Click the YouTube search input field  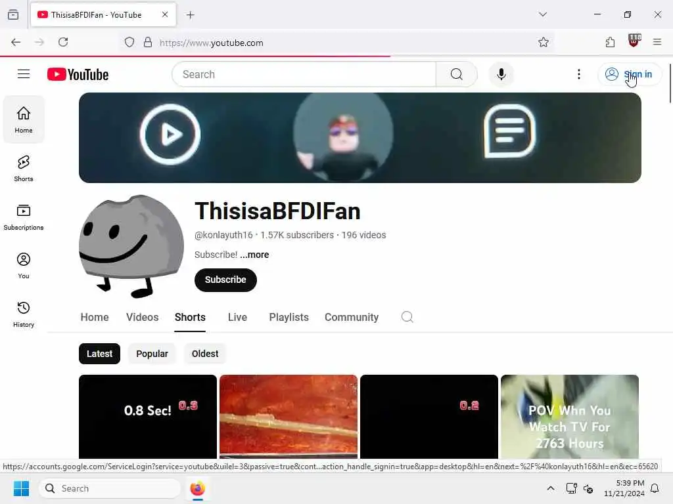(304, 74)
